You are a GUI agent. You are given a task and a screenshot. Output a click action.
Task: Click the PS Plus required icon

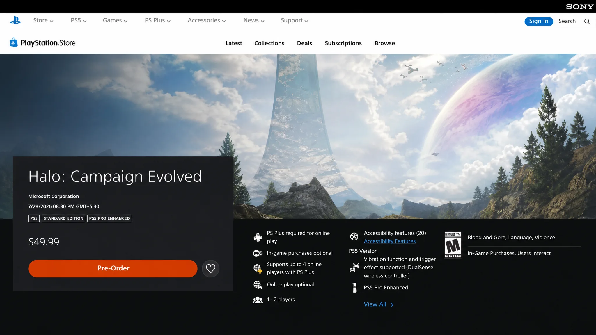[x=258, y=237]
